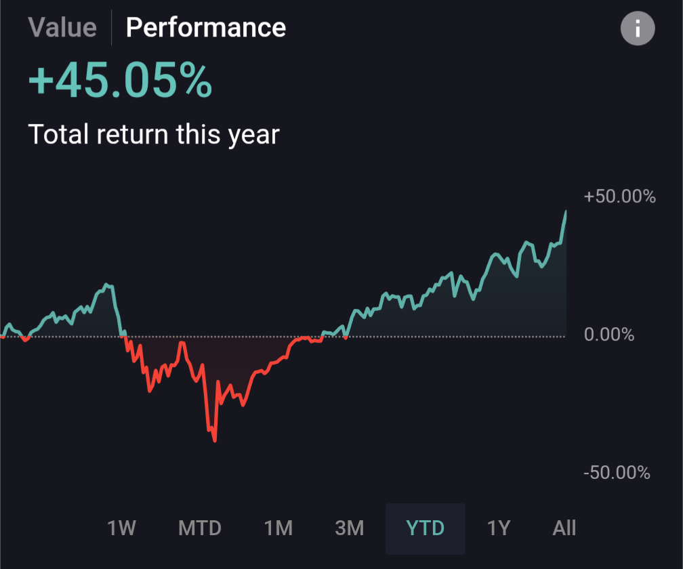The image size is (683, 569).
Task: Select the 1W time range
Action: pos(122,528)
